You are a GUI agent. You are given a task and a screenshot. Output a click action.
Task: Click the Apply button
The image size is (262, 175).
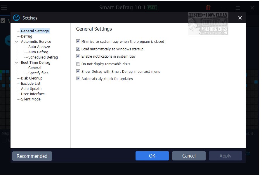[x=225, y=156]
